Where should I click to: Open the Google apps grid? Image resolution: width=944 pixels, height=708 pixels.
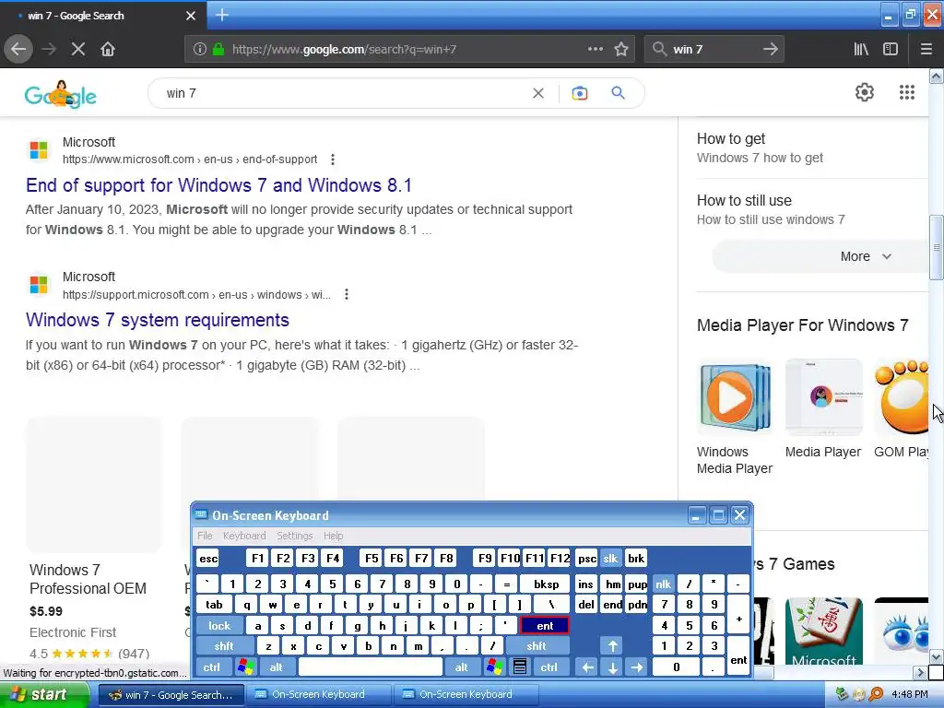click(907, 92)
